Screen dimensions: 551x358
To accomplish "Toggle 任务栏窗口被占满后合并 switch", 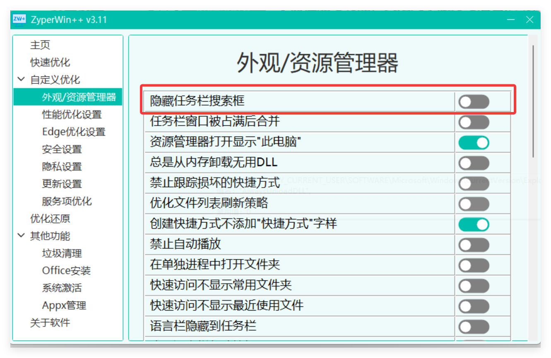I will [474, 122].
